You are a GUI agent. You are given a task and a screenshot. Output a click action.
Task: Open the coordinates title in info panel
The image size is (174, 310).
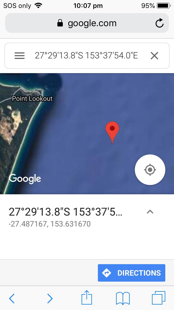point(66,212)
